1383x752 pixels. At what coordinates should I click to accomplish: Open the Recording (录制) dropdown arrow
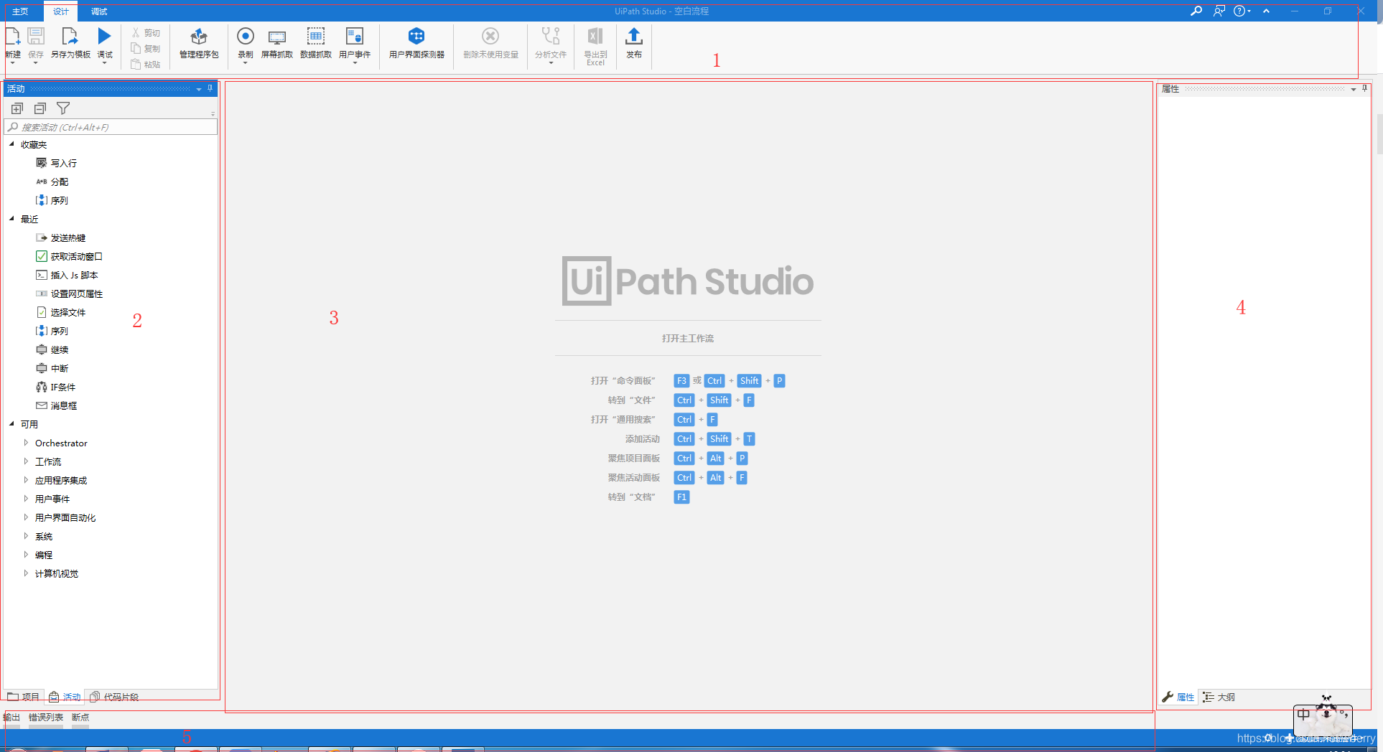pos(246,63)
